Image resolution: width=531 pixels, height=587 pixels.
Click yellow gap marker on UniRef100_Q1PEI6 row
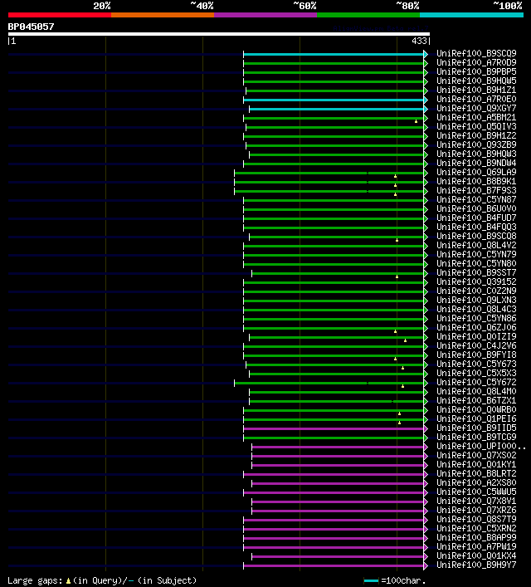tap(399, 423)
